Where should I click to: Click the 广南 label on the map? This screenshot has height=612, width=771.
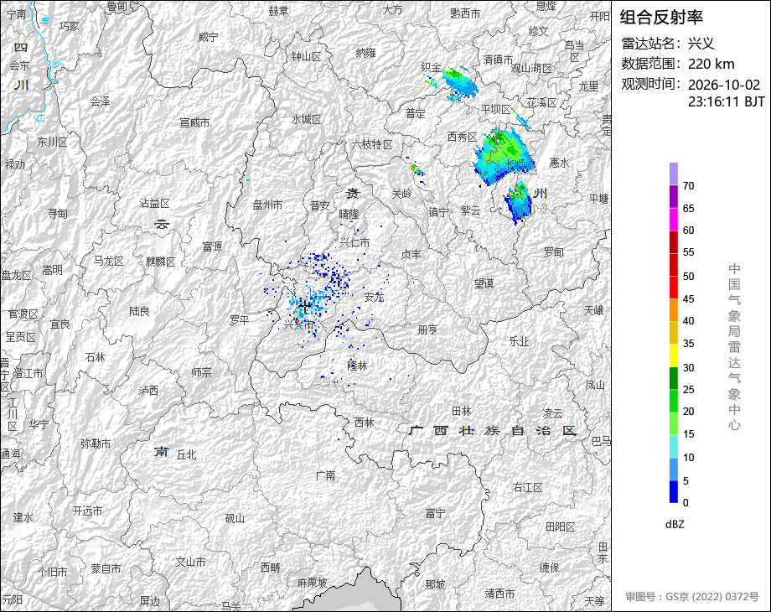pyautogui.click(x=325, y=475)
